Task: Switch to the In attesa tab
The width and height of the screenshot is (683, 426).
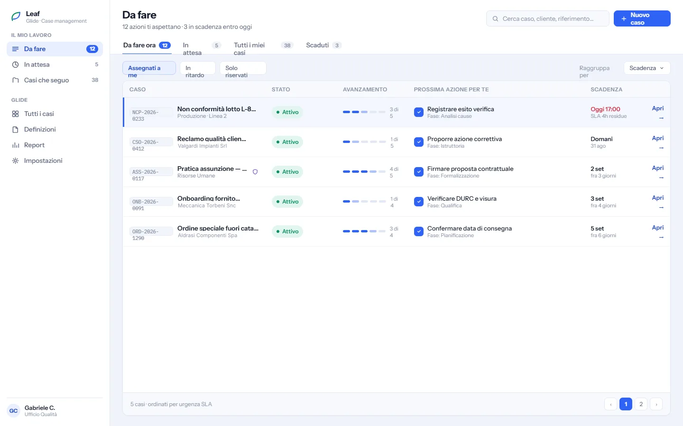Action: click(202, 45)
